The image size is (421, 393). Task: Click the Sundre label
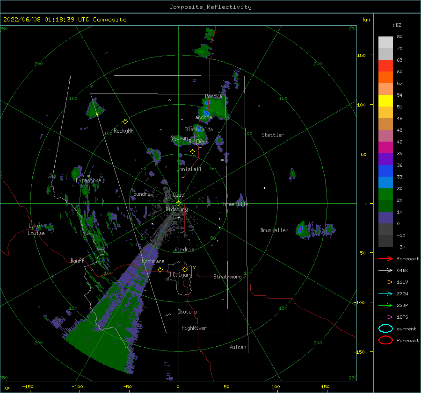coord(142,194)
